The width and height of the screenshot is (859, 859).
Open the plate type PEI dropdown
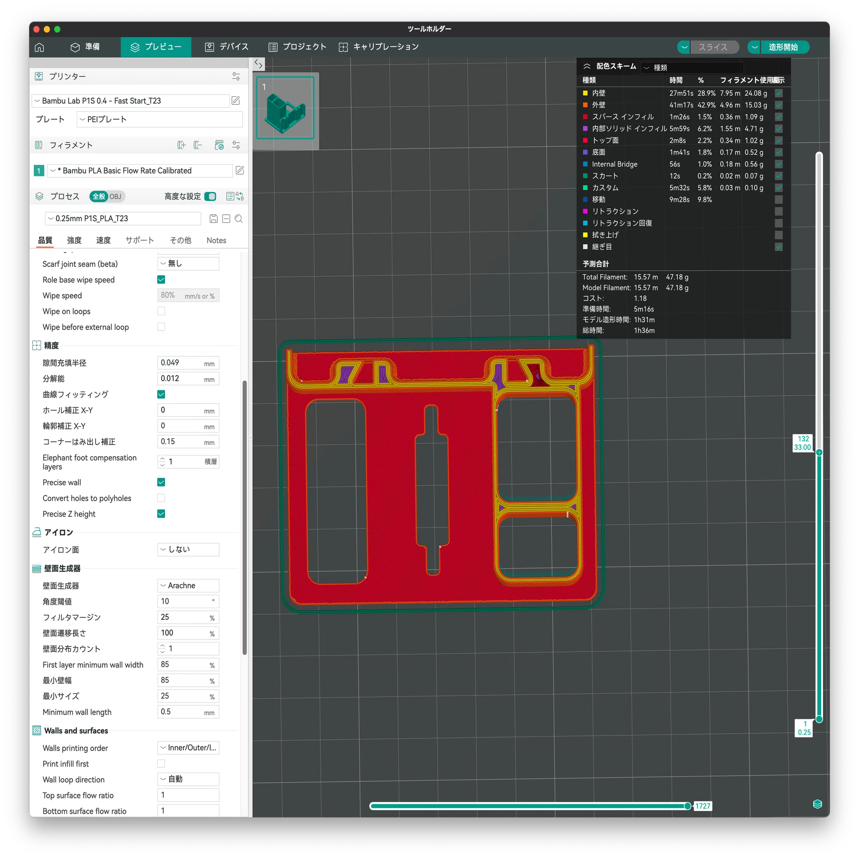point(160,119)
